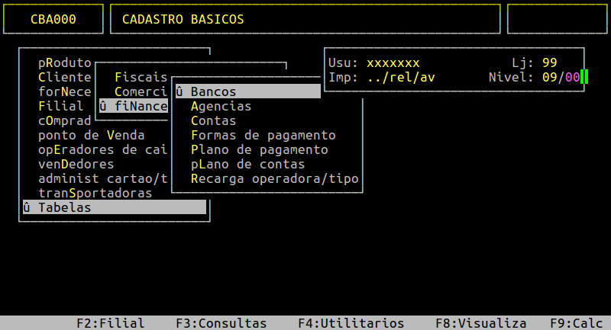Click F3:Consultas shortcut in status bar
The height and width of the screenshot is (330, 611).
click(221, 323)
